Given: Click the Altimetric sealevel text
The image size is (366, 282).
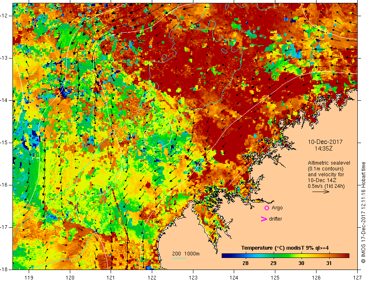Looking at the screenshot, I should [x=329, y=163].
